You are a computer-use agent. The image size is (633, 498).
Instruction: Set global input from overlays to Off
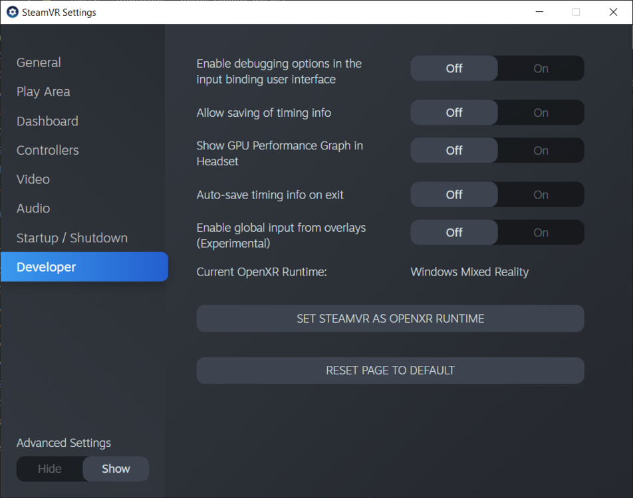(454, 232)
